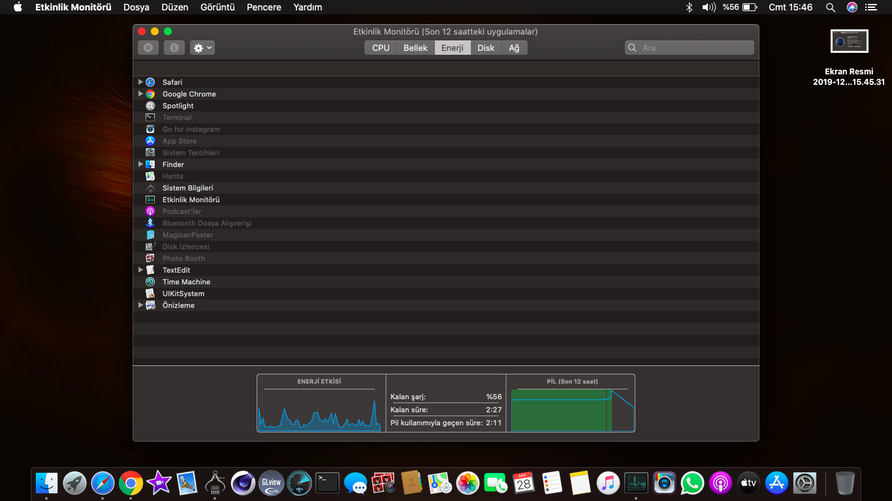
Task: Open WhatsApp from the Dock
Action: coord(692,483)
